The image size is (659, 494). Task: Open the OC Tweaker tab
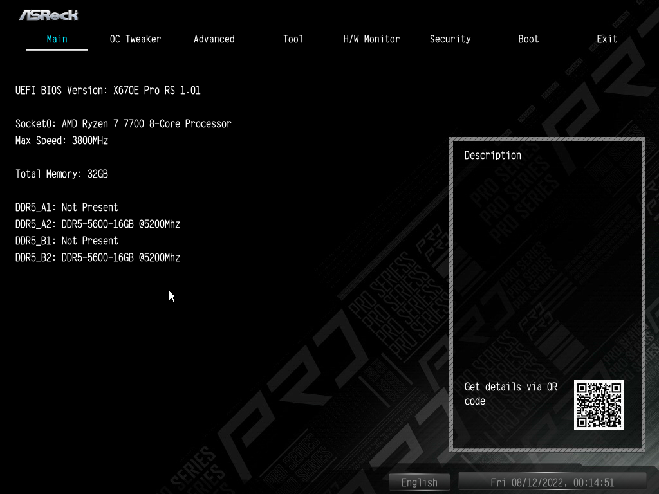point(135,39)
